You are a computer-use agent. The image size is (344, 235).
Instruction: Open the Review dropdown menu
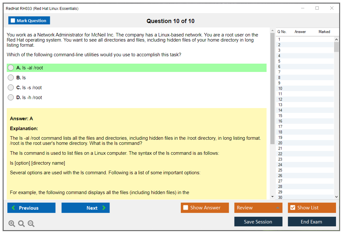pos(258,208)
